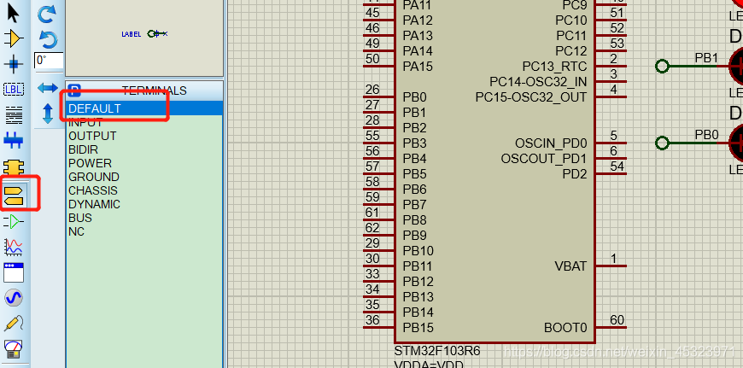This screenshot has height=368, width=743.
Task: Click the VBAT pin label
Action: pos(570,266)
